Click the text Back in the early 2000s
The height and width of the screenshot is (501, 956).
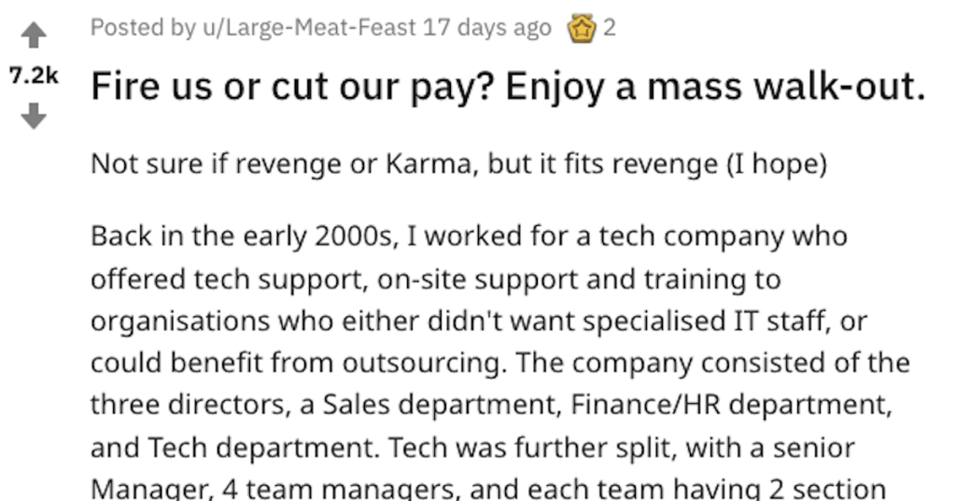(x=244, y=236)
